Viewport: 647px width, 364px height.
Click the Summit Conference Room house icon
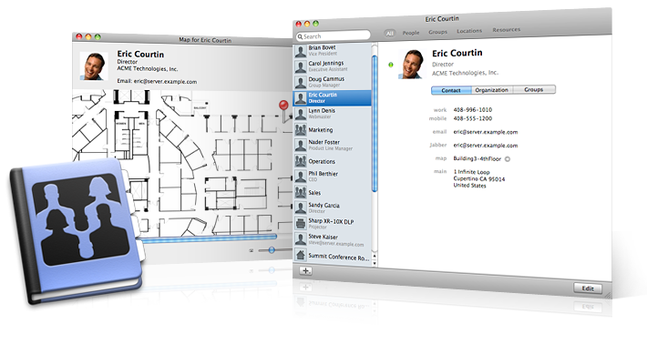coord(301,255)
